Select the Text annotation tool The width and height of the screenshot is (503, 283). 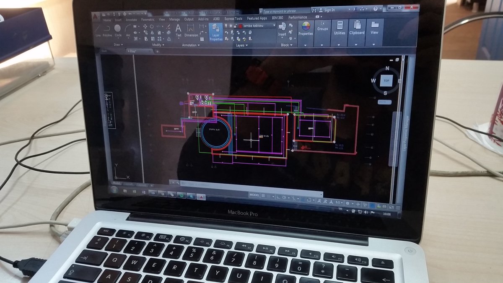point(179,30)
